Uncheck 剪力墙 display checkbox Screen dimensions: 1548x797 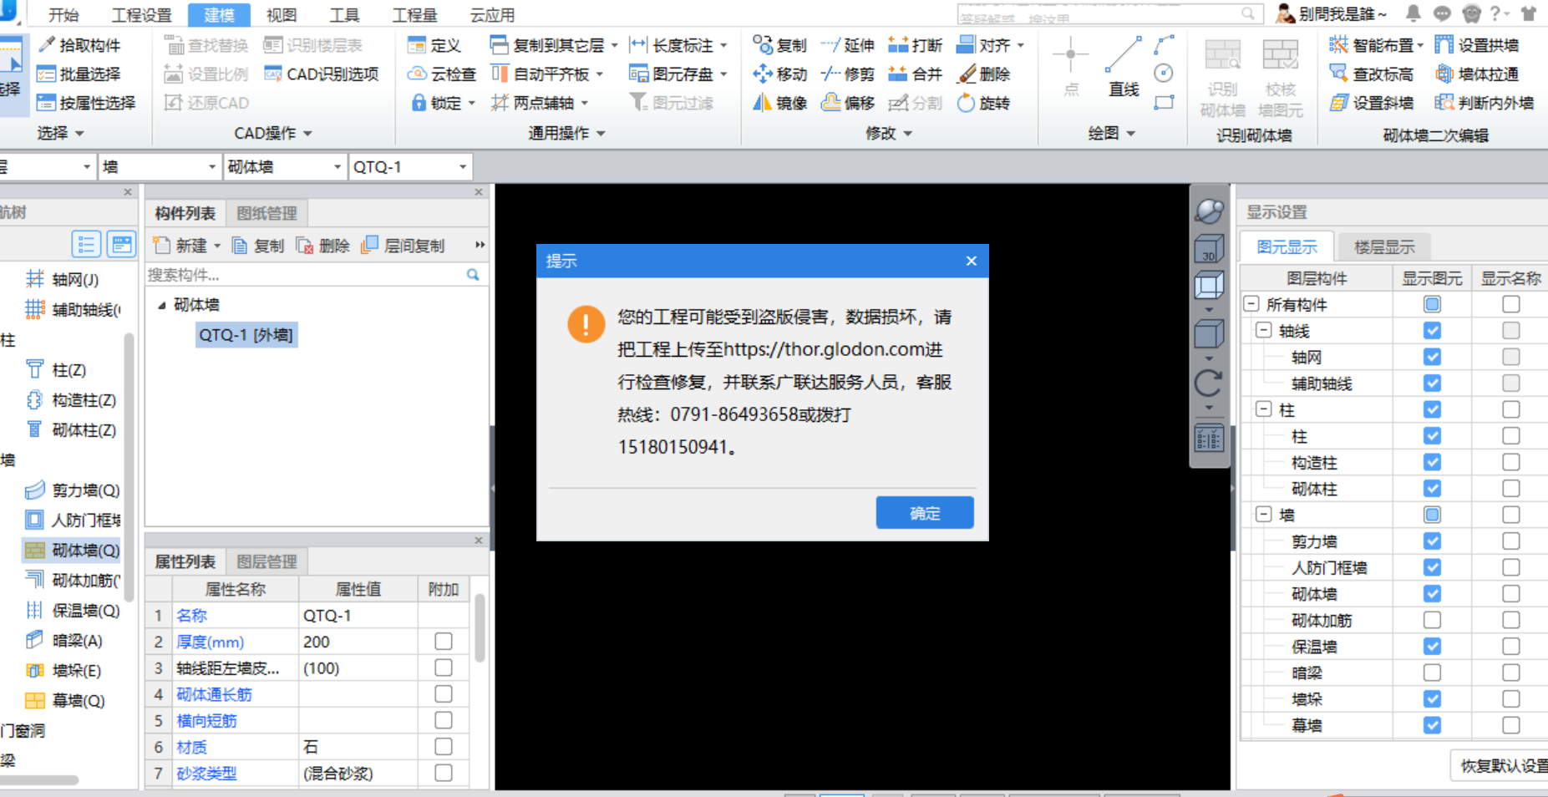click(x=1432, y=541)
